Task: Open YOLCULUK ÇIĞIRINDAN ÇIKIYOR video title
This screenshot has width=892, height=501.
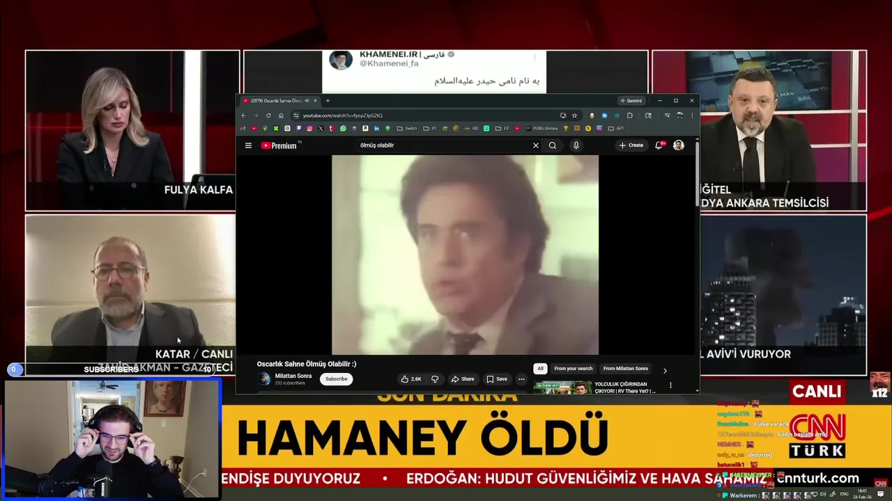Action: tap(624, 387)
